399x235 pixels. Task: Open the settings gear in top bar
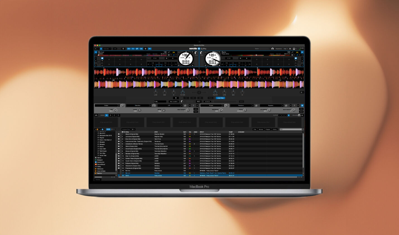pos(290,49)
